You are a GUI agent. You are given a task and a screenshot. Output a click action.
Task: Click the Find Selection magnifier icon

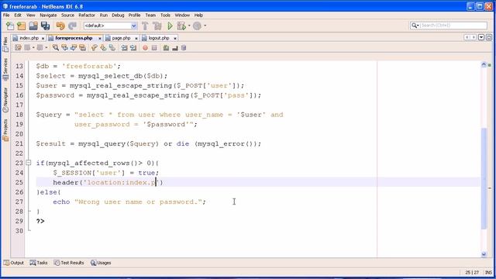56,48
